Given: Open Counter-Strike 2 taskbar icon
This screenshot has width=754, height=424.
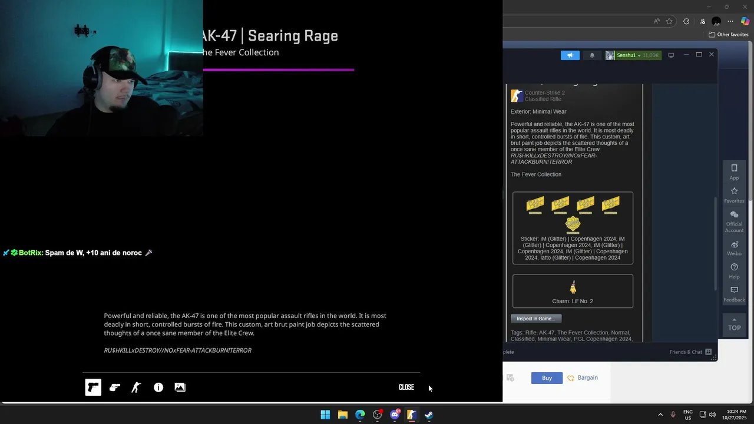Looking at the screenshot, I should [x=412, y=415].
